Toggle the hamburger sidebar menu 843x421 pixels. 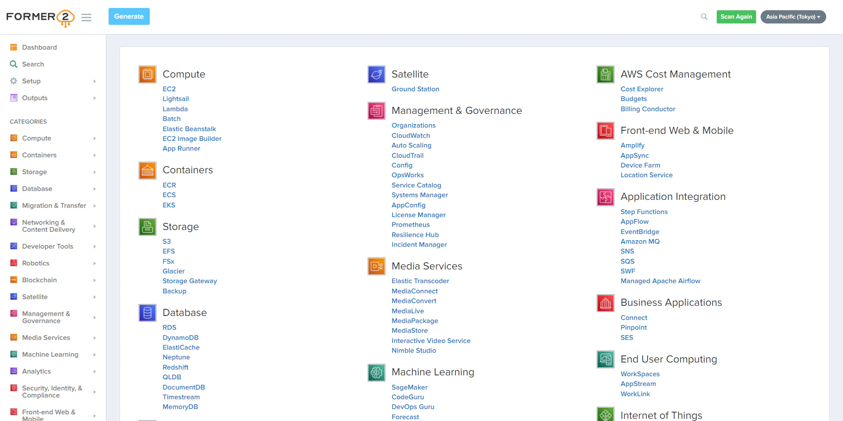tap(86, 17)
